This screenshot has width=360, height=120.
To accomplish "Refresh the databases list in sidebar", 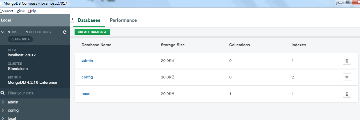I will [65, 32].
